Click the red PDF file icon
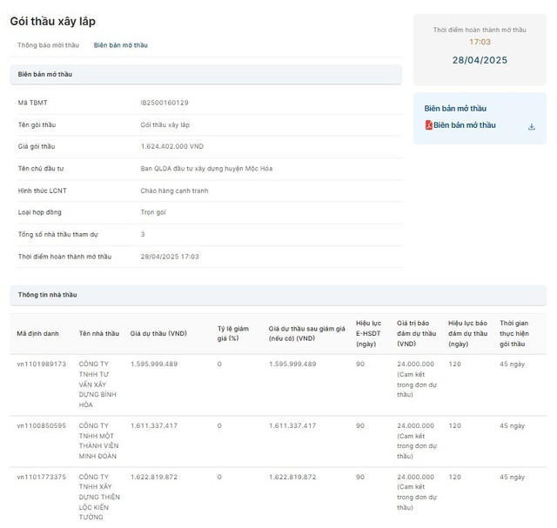 428,125
